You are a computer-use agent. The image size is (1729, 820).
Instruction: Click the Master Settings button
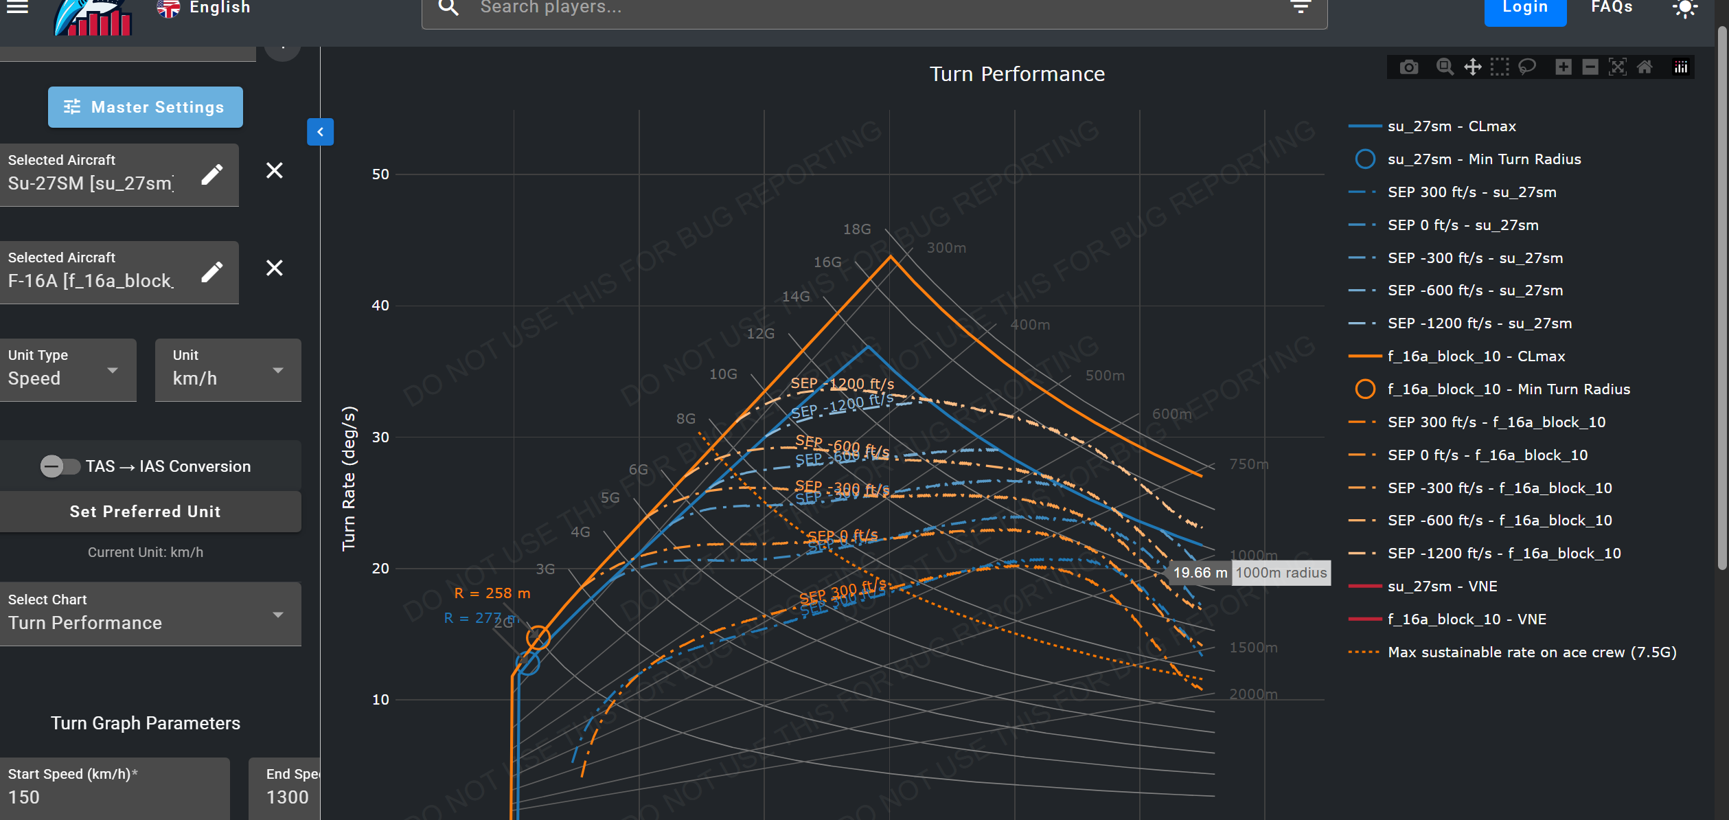pos(145,107)
